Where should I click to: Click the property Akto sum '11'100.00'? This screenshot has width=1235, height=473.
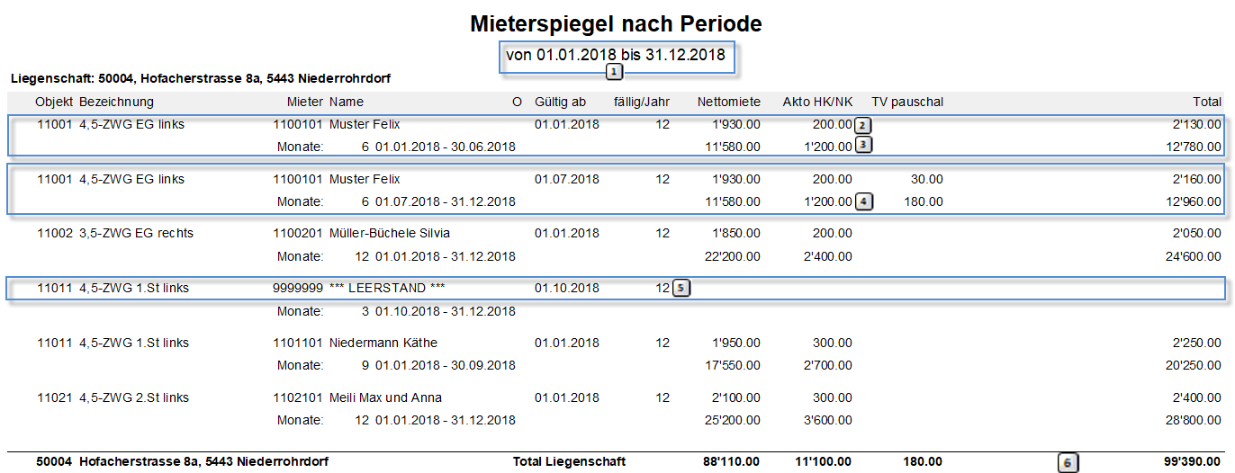click(x=824, y=461)
